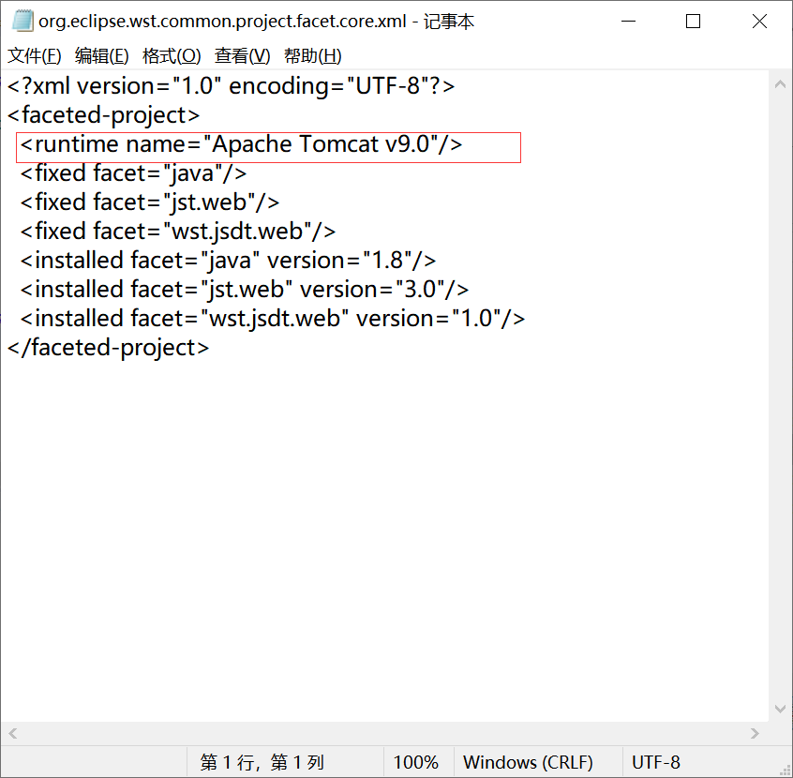Open the 查看(V) menu
This screenshot has width=793, height=778.
point(242,55)
